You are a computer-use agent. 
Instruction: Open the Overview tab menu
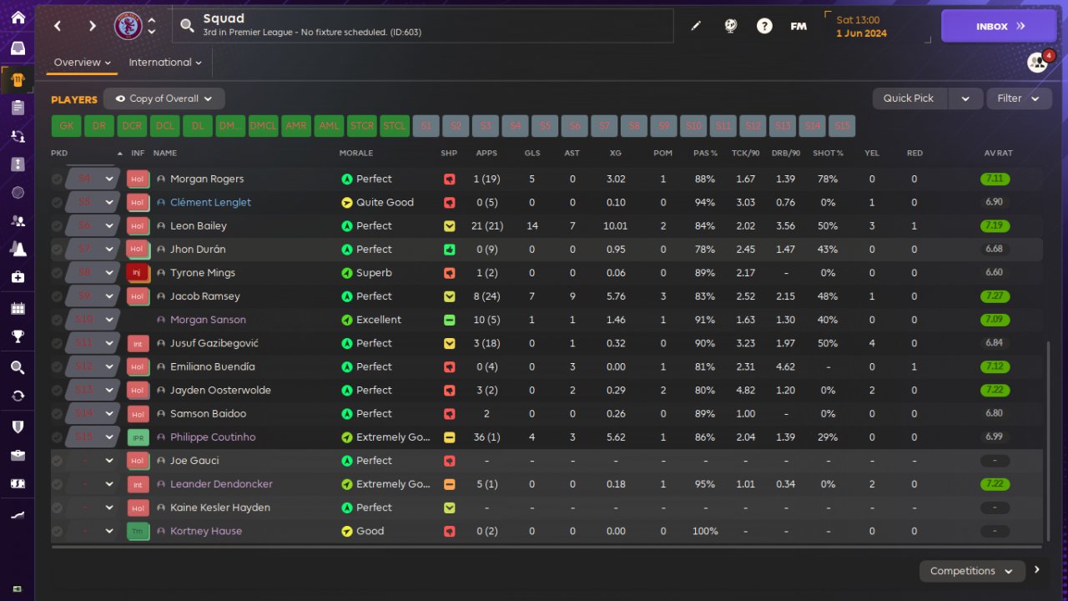(x=83, y=63)
